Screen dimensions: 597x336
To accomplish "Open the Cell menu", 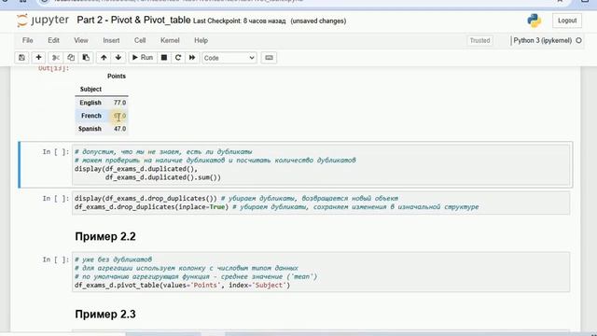I will 140,40.
